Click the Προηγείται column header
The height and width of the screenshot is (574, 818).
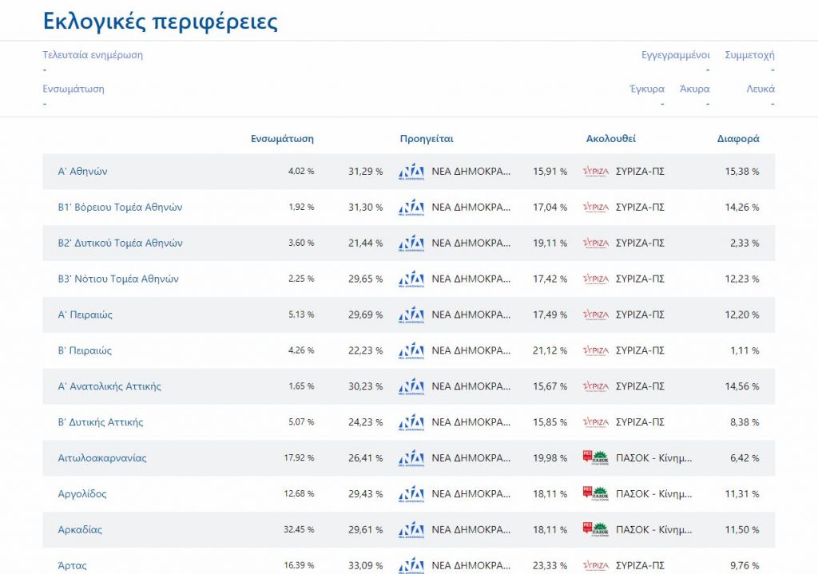tap(427, 139)
